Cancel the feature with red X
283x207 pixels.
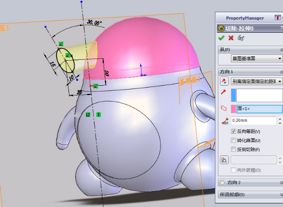(x=231, y=38)
